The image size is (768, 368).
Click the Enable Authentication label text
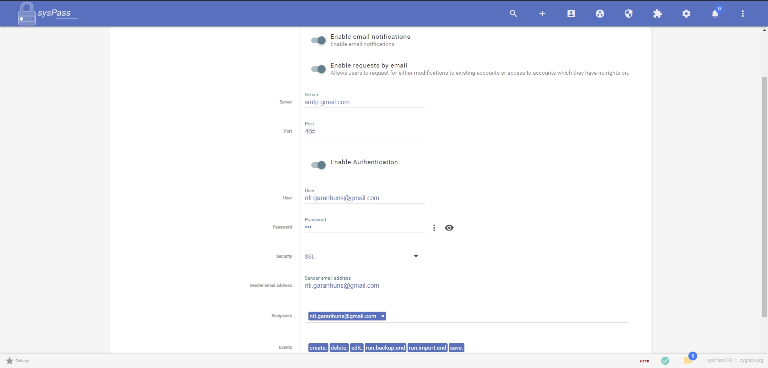364,162
